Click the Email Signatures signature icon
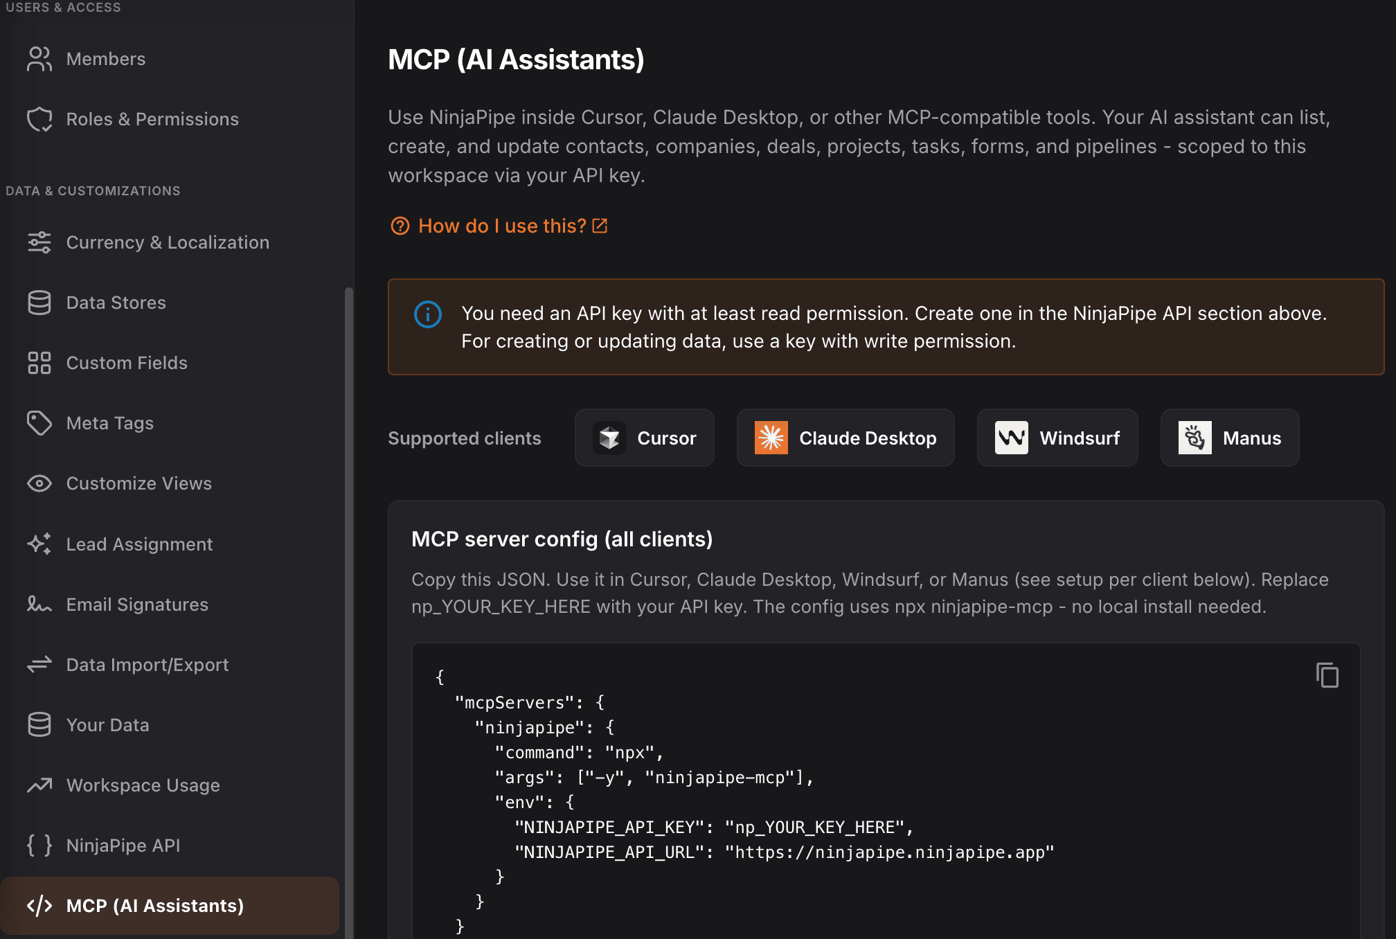The width and height of the screenshot is (1396, 939). click(39, 604)
